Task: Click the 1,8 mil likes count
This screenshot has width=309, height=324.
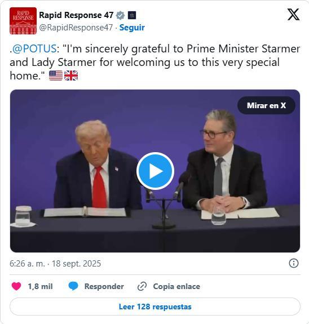Action: tap(41, 286)
